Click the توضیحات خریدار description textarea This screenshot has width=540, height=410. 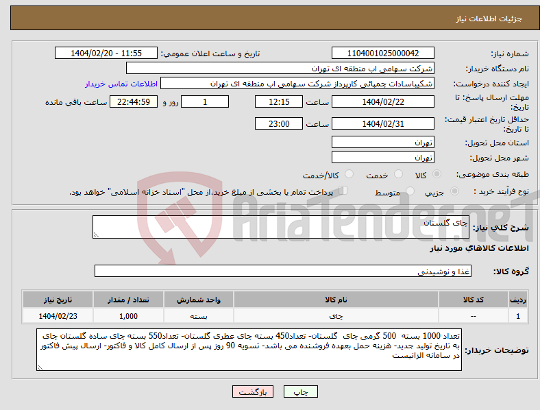coord(249,350)
